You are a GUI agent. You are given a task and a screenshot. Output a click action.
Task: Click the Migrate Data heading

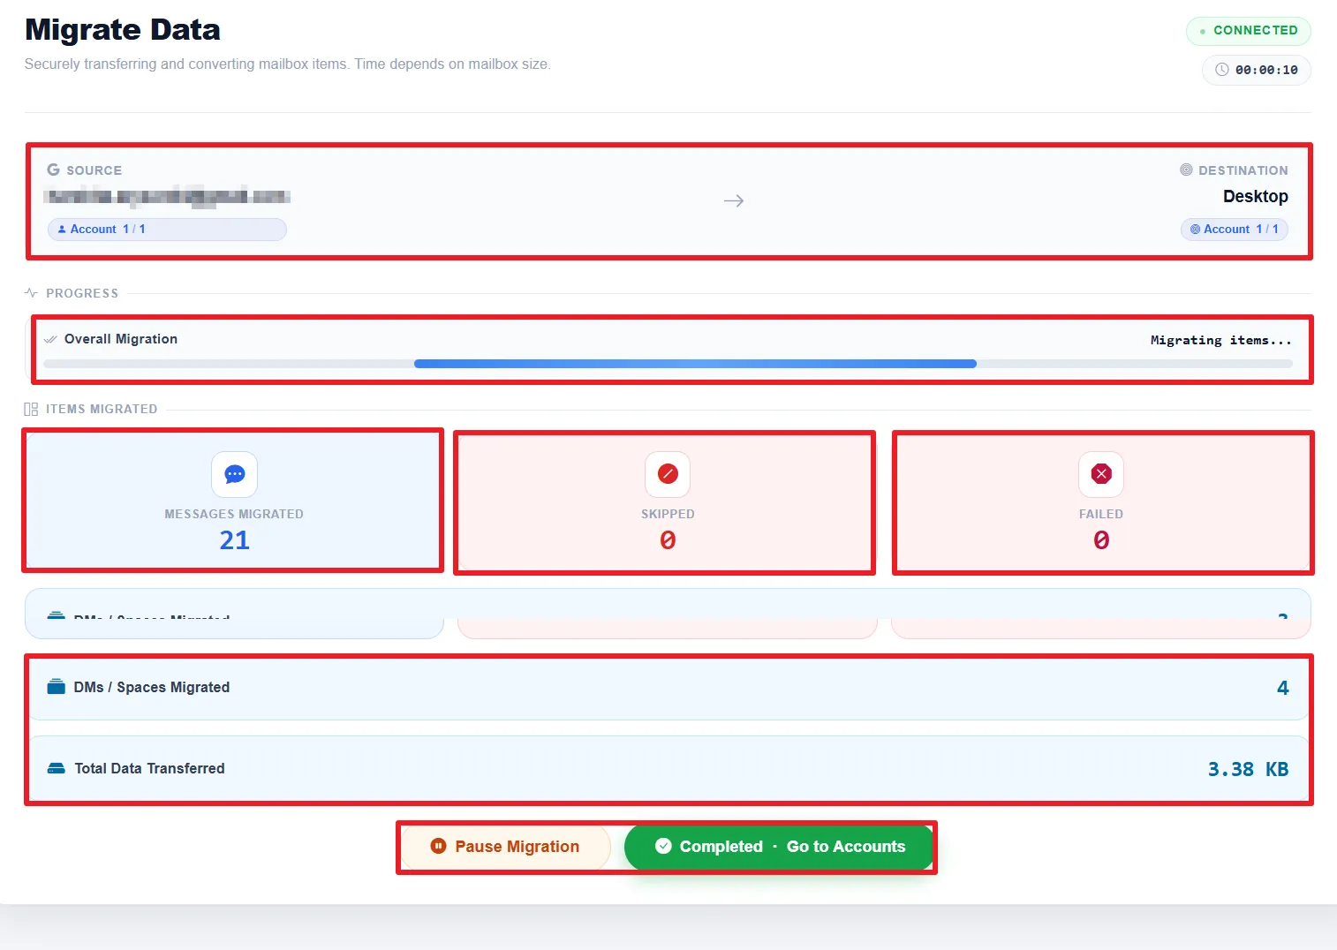123,30
